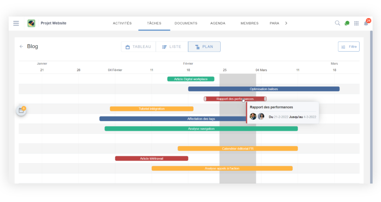
Task: Click the Janvier month label
Action: tap(42, 64)
